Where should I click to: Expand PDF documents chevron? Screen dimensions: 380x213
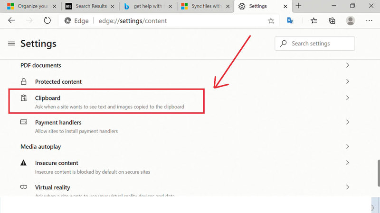348,65
